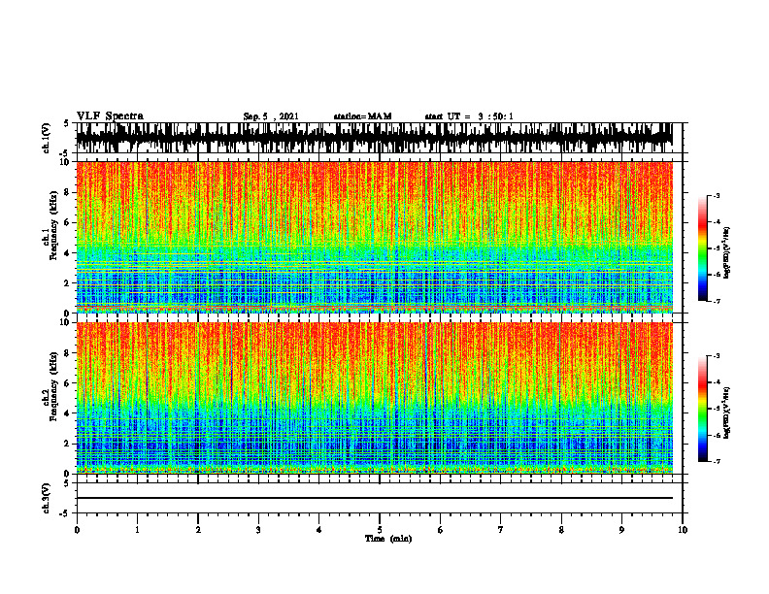The image size is (769, 594).
Task: Click the time axis tick label '6'
Action: point(441,530)
